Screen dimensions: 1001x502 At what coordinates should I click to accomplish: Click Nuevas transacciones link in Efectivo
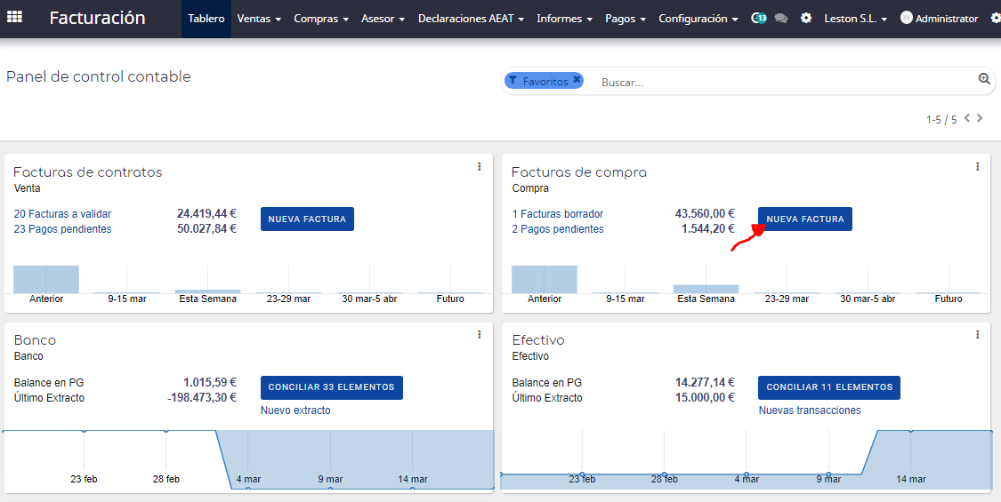tap(810, 410)
